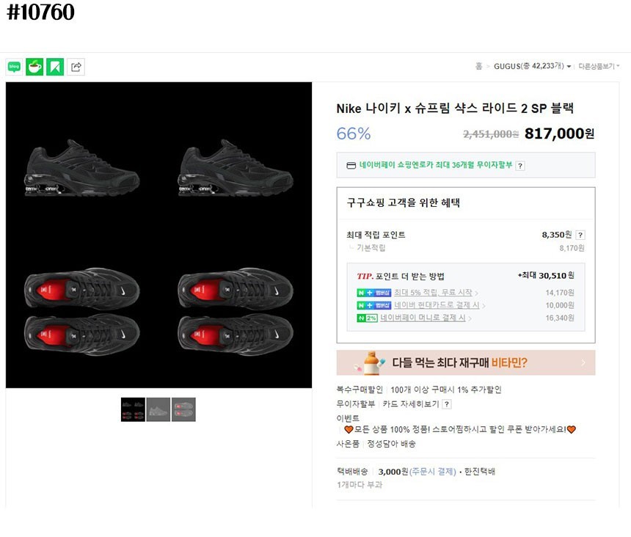Select the first black shoe thumbnail
This screenshot has width=631, height=537.
133,409
